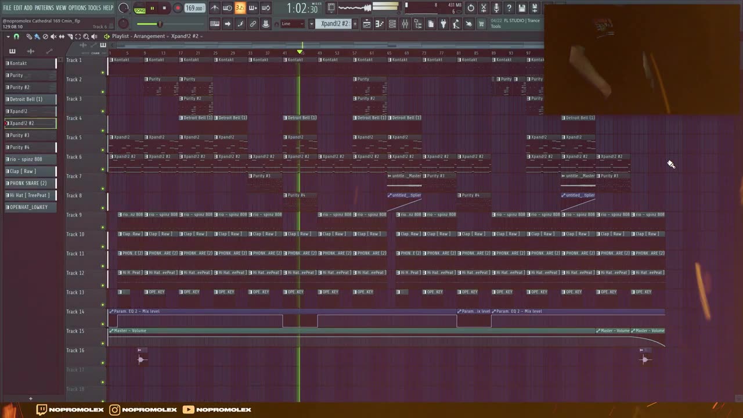Open the FILE menu
Screen dimensions: 743x418
point(7,8)
